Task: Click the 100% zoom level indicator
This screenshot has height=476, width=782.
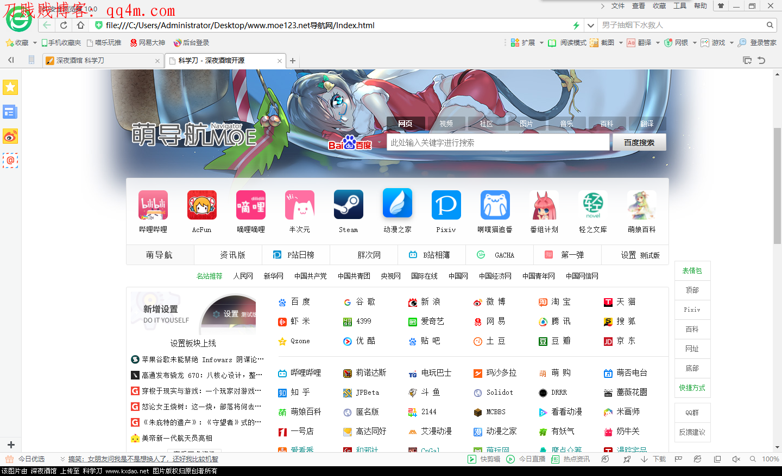Action: (x=771, y=459)
